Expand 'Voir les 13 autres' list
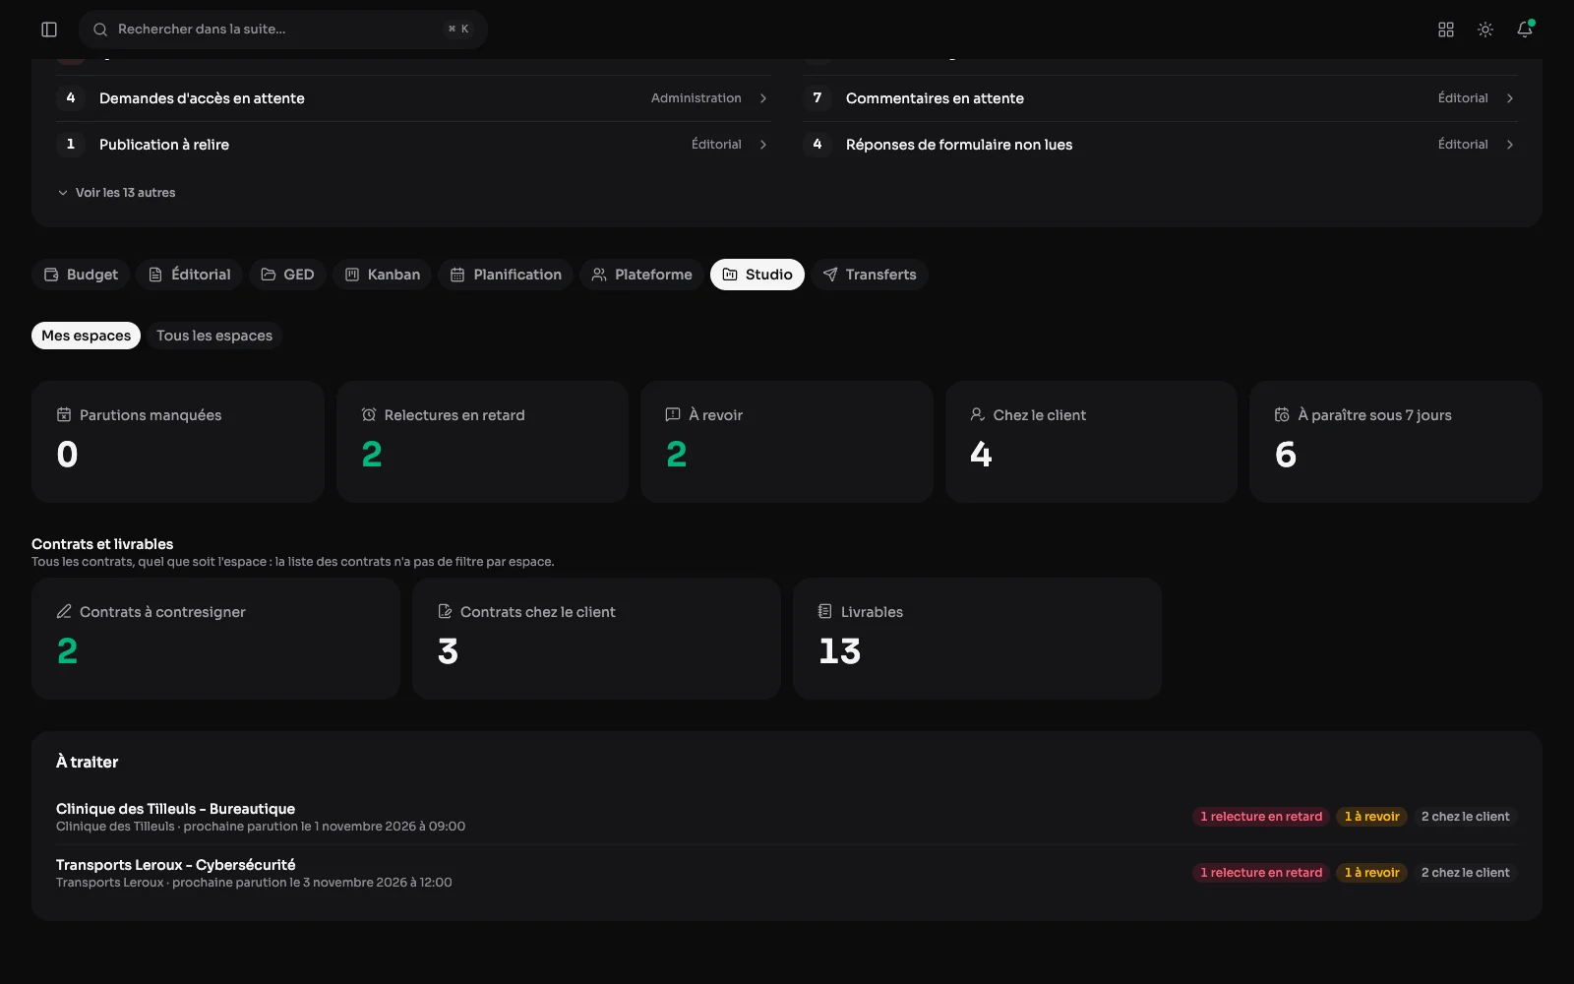Screen dimensions: 1574x984 coord(116,193)
